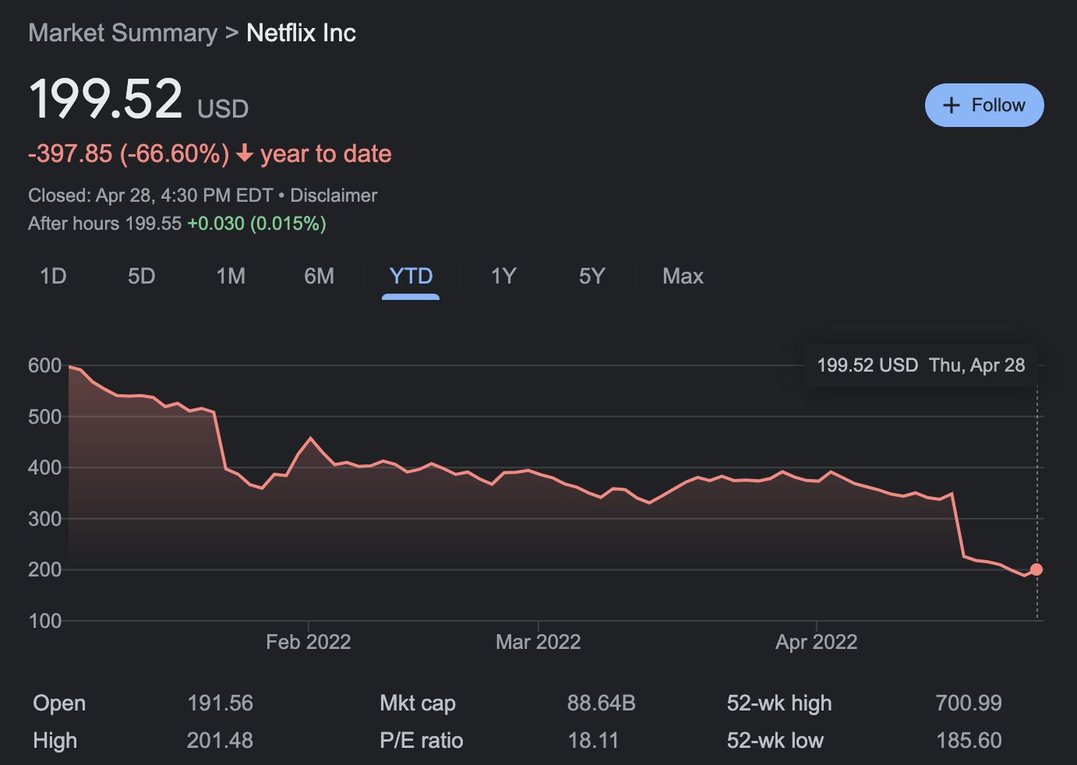Click the Mkt cap label

[418, 703]
